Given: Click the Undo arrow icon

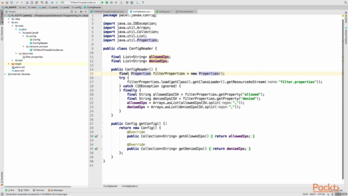Looking at the screenshot, I should [17, 2].
